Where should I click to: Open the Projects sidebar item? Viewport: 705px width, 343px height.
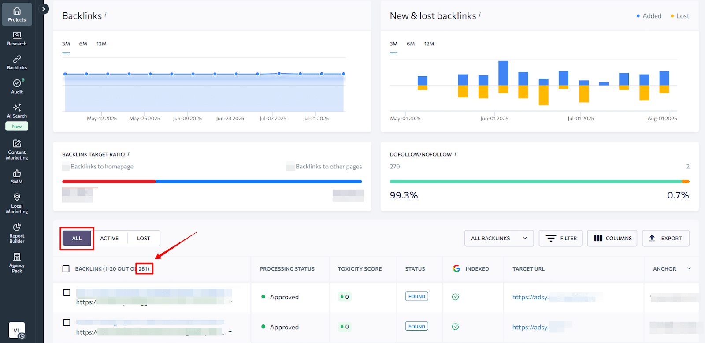coord(17,14)
